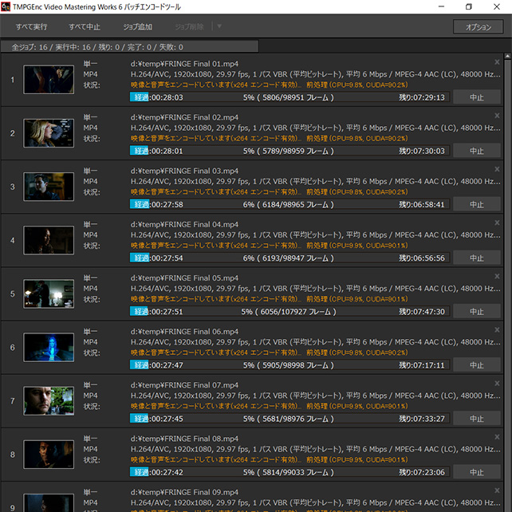Select thumbnail of job 3
This screenshot has height=512, width=512.
click(x=49, y=187)
